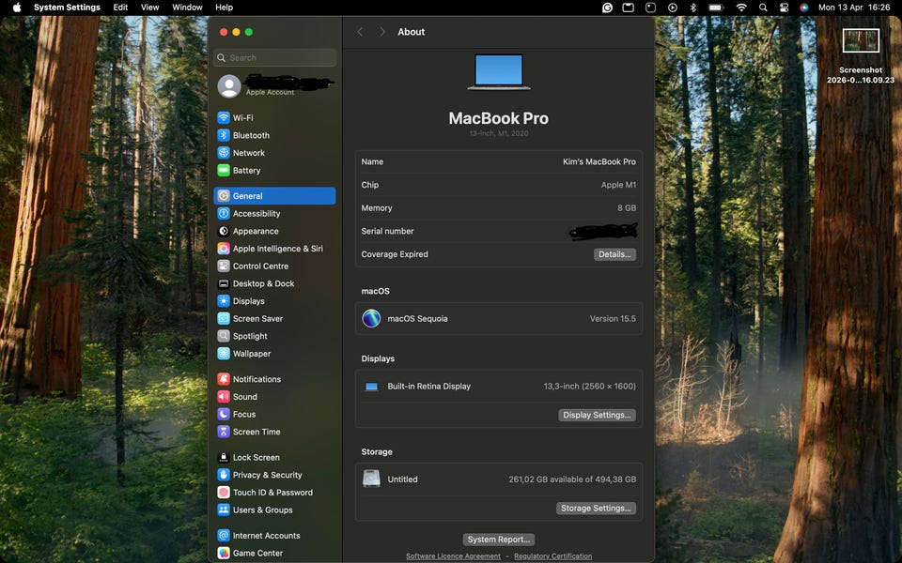Open the Screenshot file on desktop
The height and width of the screenshot is (563, 902).
861,55
